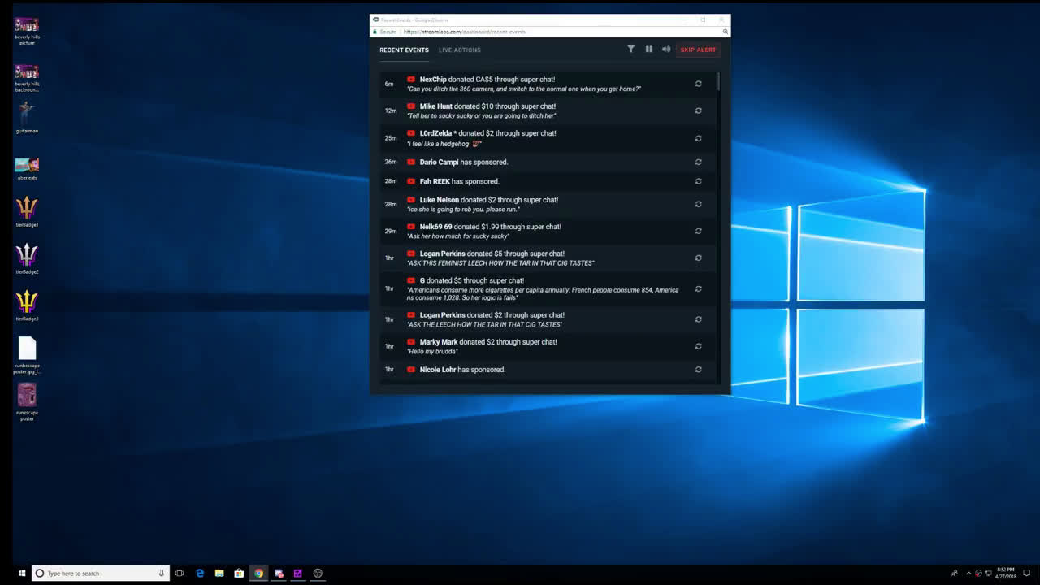1040x585 pixels.
Task: Switch to the Live Actions tab
Action: tap(460, 50)
